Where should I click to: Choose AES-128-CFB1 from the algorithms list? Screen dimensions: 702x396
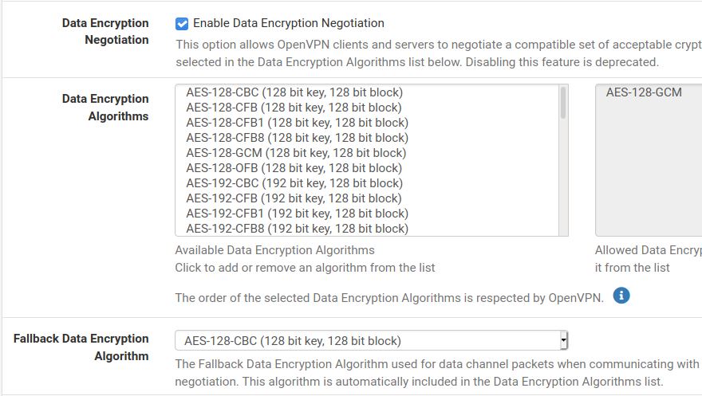click(x=297, y=123)
